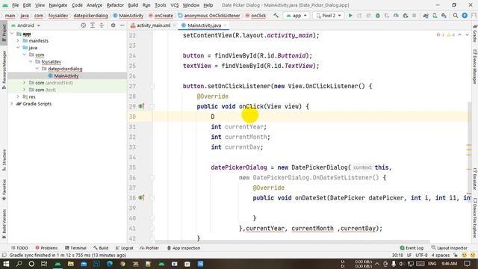Click the Make Project hammer icon
Screen dimensions: 478x269
point(276,15)
